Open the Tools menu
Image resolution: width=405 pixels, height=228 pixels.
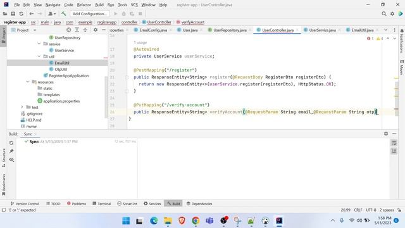point(122,5)
